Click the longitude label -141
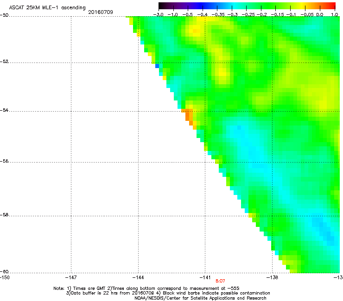 point(205,277)
